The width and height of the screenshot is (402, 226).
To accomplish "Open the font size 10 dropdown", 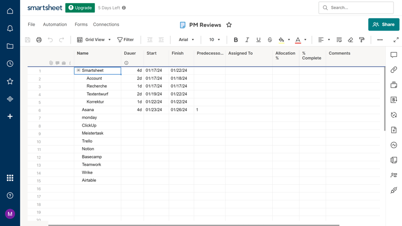I will [215, 40].
